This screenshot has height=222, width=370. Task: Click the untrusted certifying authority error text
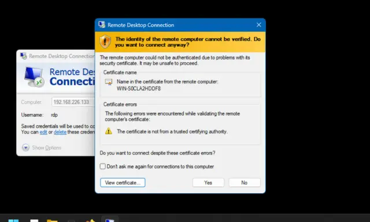pos(172,132)
